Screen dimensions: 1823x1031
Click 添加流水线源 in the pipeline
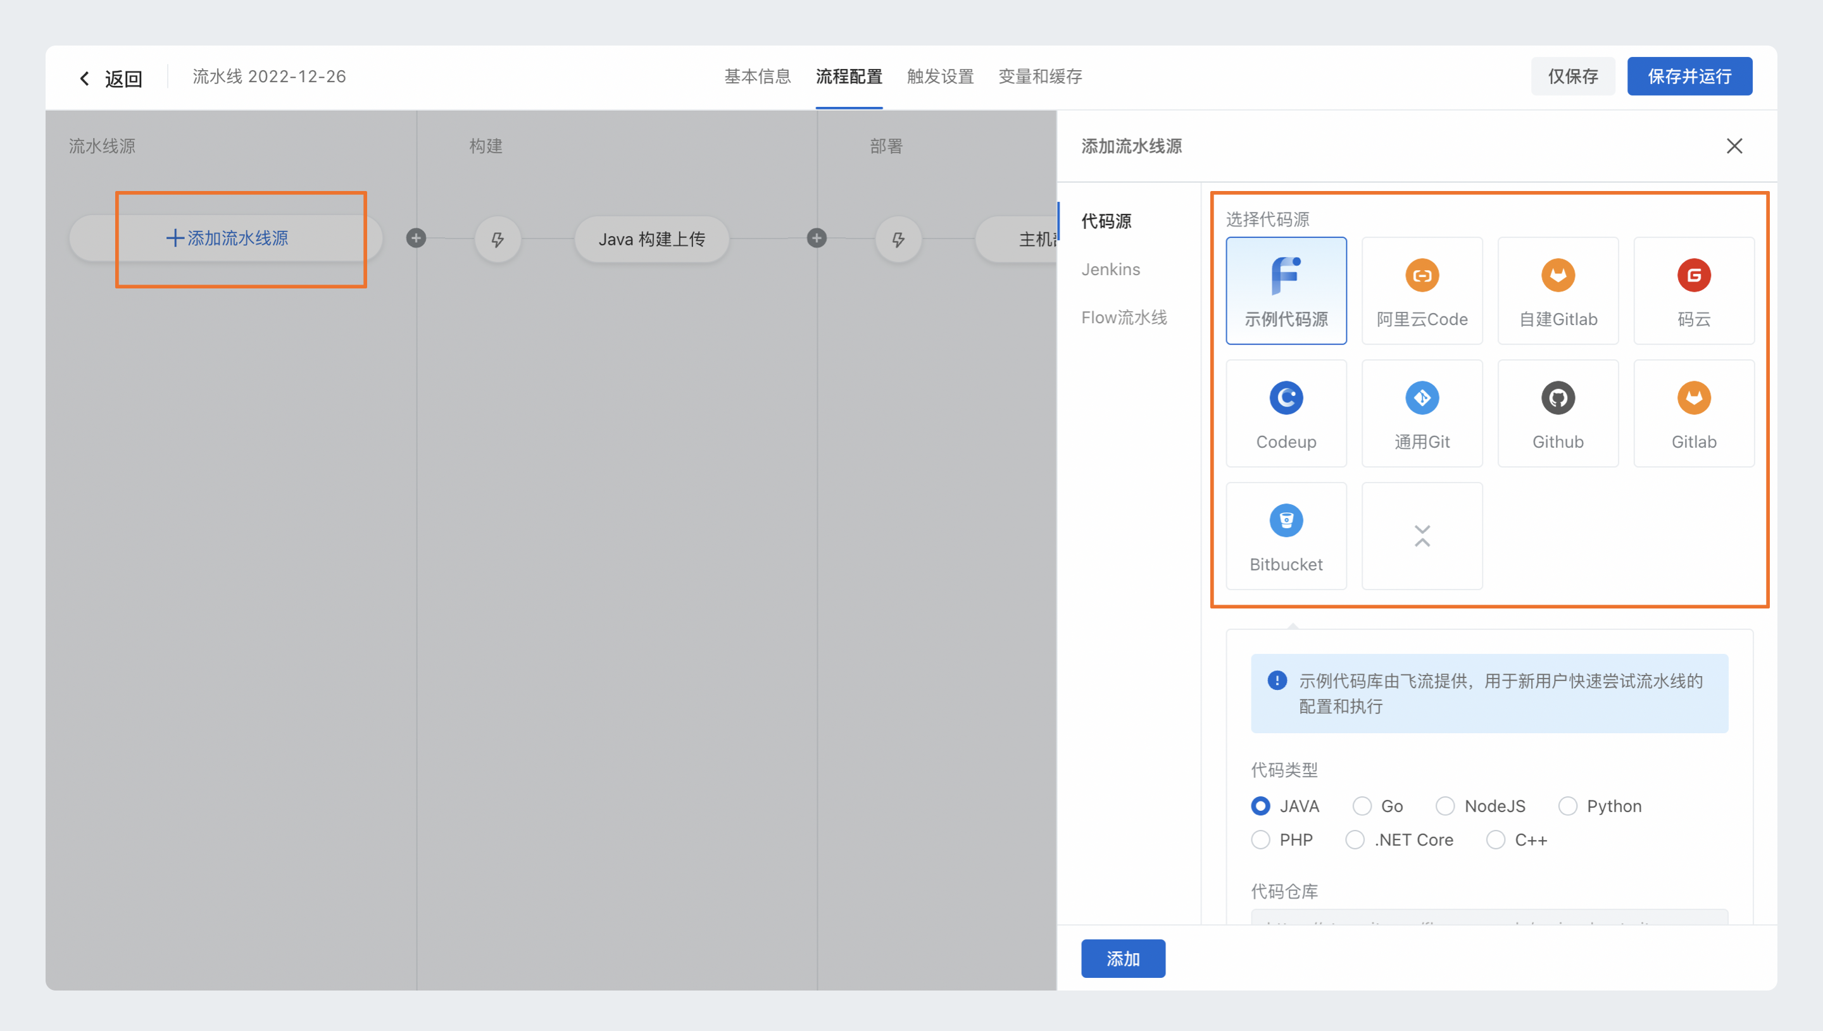(x=227, y=238)
